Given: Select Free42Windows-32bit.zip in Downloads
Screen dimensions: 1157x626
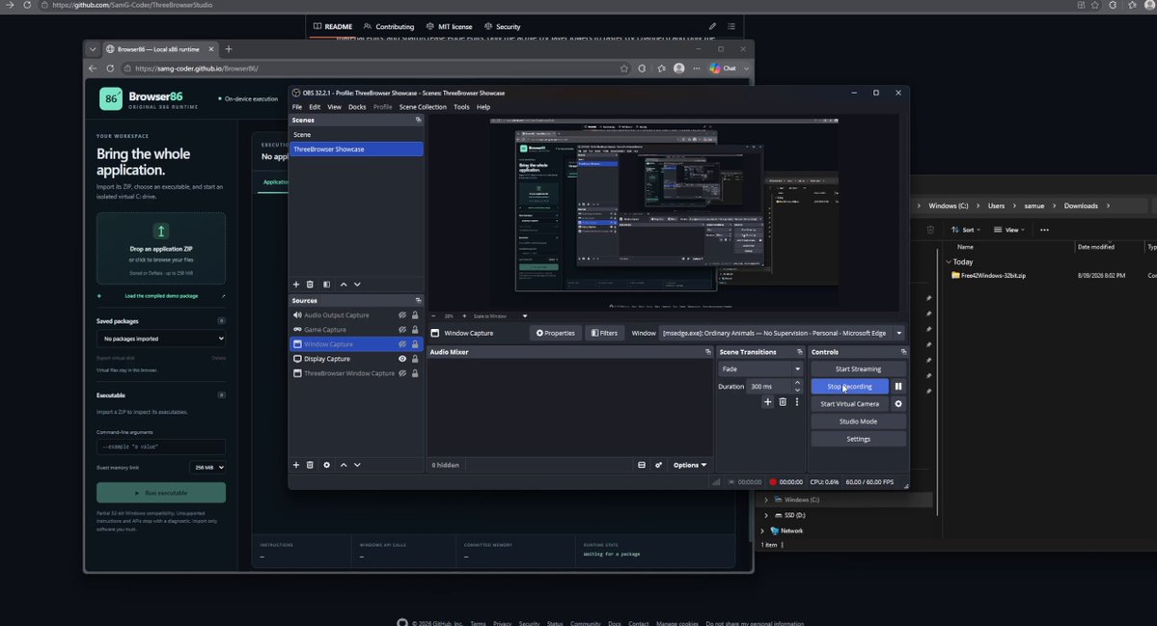Looking at the screenshot, I should click(992, 276).
